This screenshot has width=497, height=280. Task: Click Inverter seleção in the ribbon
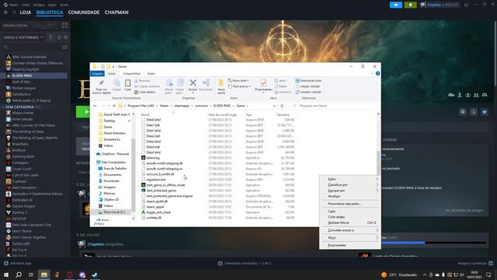pyautogui.click(x=308, y=92)
